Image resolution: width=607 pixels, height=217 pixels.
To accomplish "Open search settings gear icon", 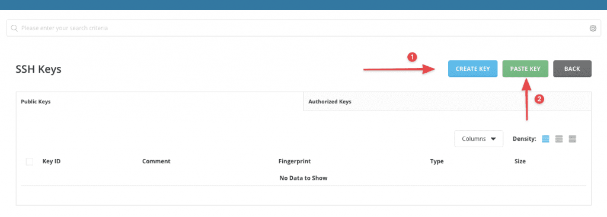I will pyautogui.click(x=593, y=28).
